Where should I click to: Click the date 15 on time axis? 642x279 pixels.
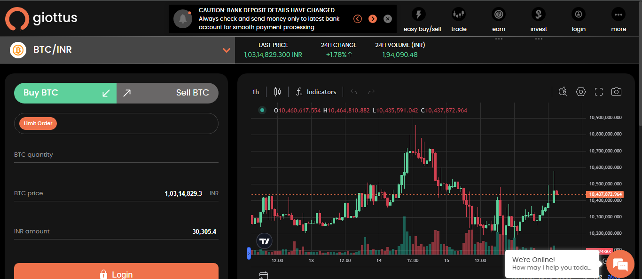tap(446, 260)
